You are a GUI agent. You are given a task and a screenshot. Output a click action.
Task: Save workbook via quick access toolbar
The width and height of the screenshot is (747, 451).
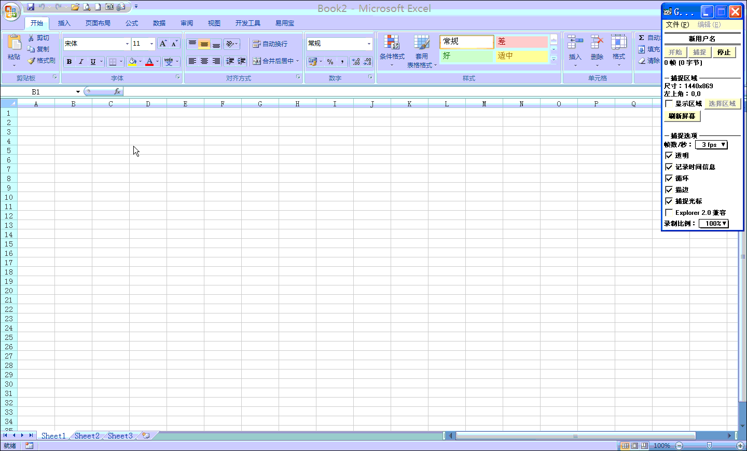pos(31,7)
